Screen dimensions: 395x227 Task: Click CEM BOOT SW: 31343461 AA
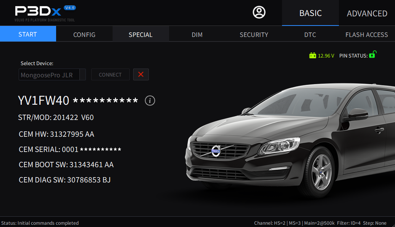(x=66, y=165)
